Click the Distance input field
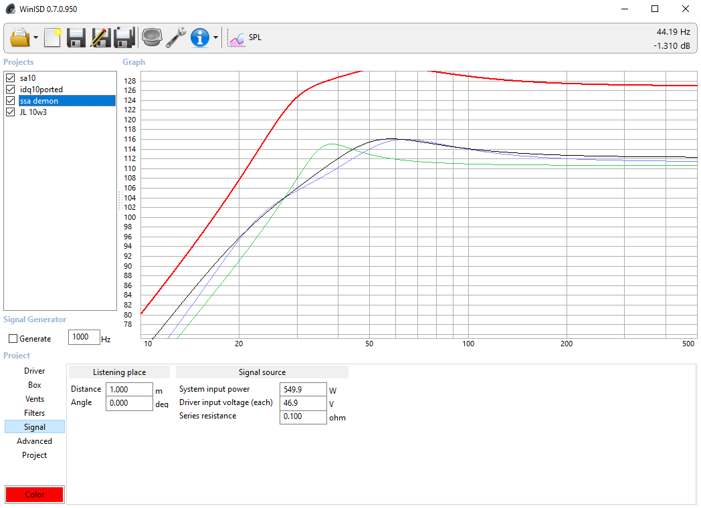 [129, 390]
